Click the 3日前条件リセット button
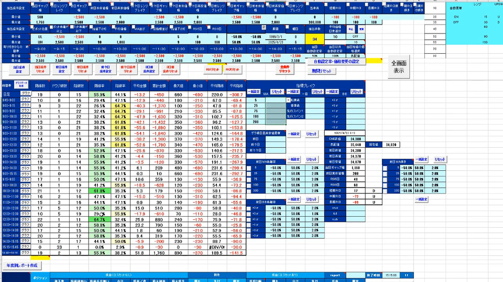 (170, 69)
